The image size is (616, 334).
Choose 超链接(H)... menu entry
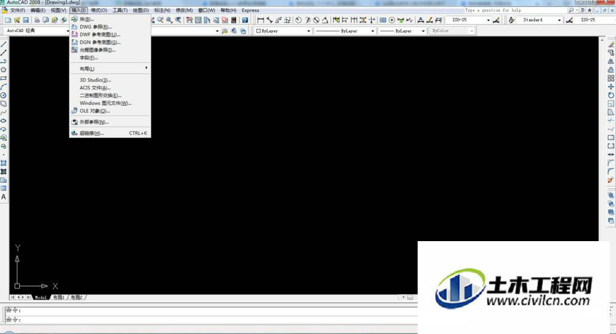coord(110,133)
